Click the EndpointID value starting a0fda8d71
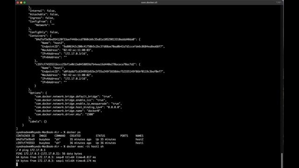The height and width of the screenshot is (168, 299). pyautogui.click(x=113, y=71)
